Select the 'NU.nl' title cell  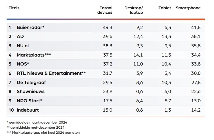23,46
